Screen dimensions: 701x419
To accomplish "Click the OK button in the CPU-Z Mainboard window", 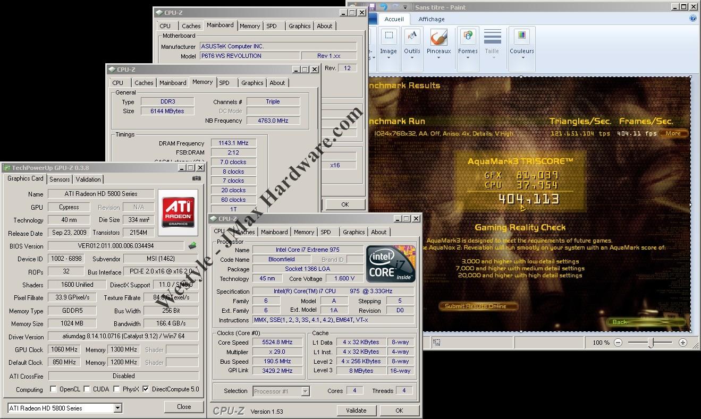I will pos(345,204).
